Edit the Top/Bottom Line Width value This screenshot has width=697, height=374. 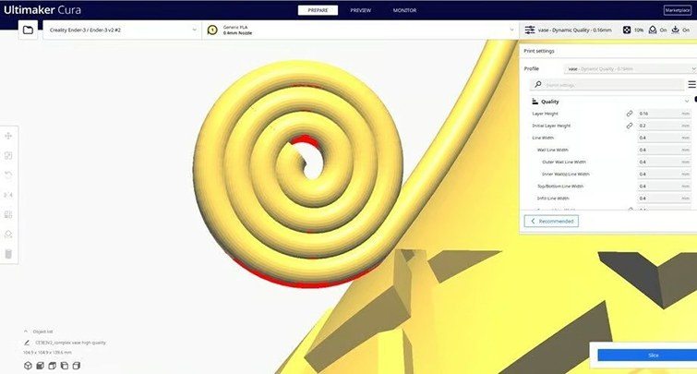(x=664, y=186)
